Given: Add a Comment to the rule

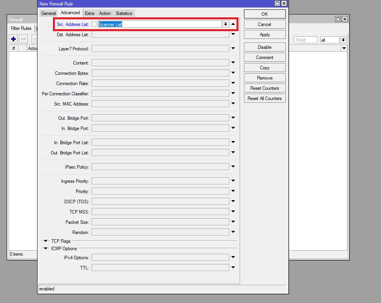Looking at the screenshot, I should pos(264,57).
